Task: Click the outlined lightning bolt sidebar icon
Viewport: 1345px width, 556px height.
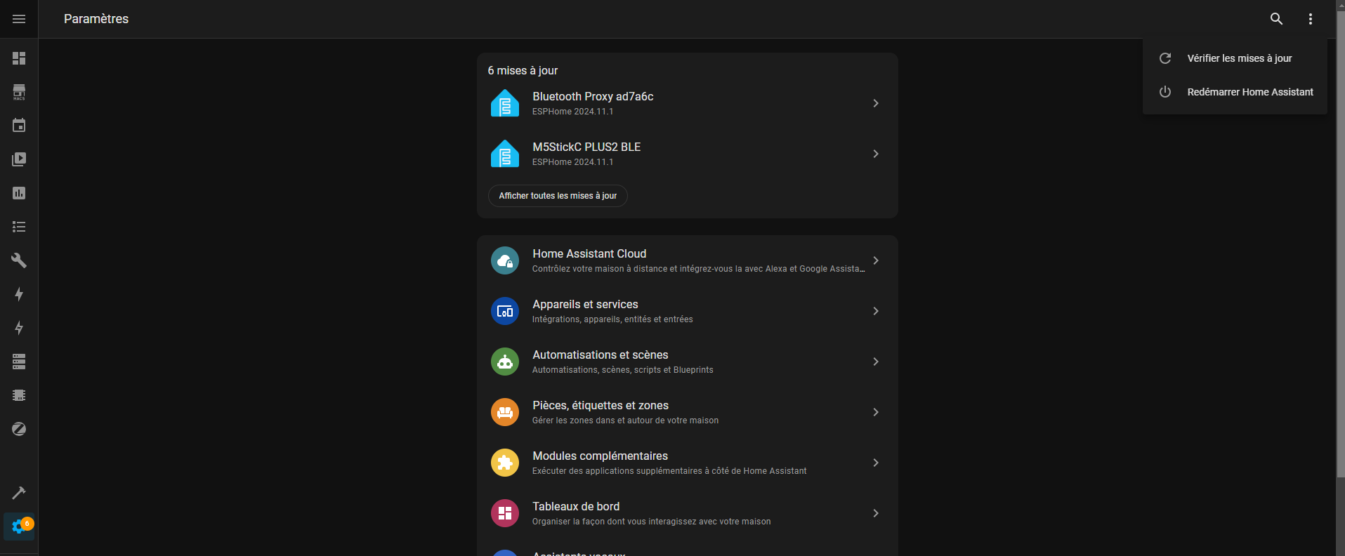Action: 19,328
